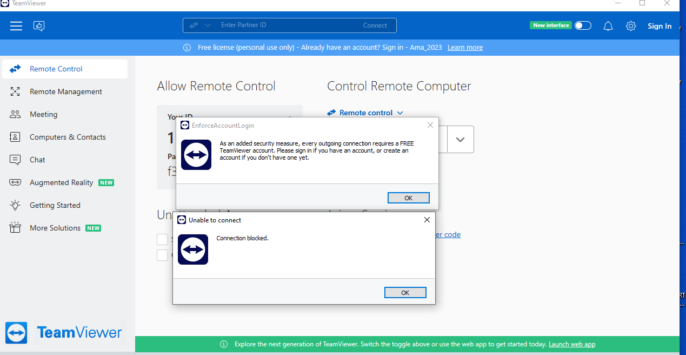Close the EnforceAccountLogin dialog with X

[x=430, y=125]
